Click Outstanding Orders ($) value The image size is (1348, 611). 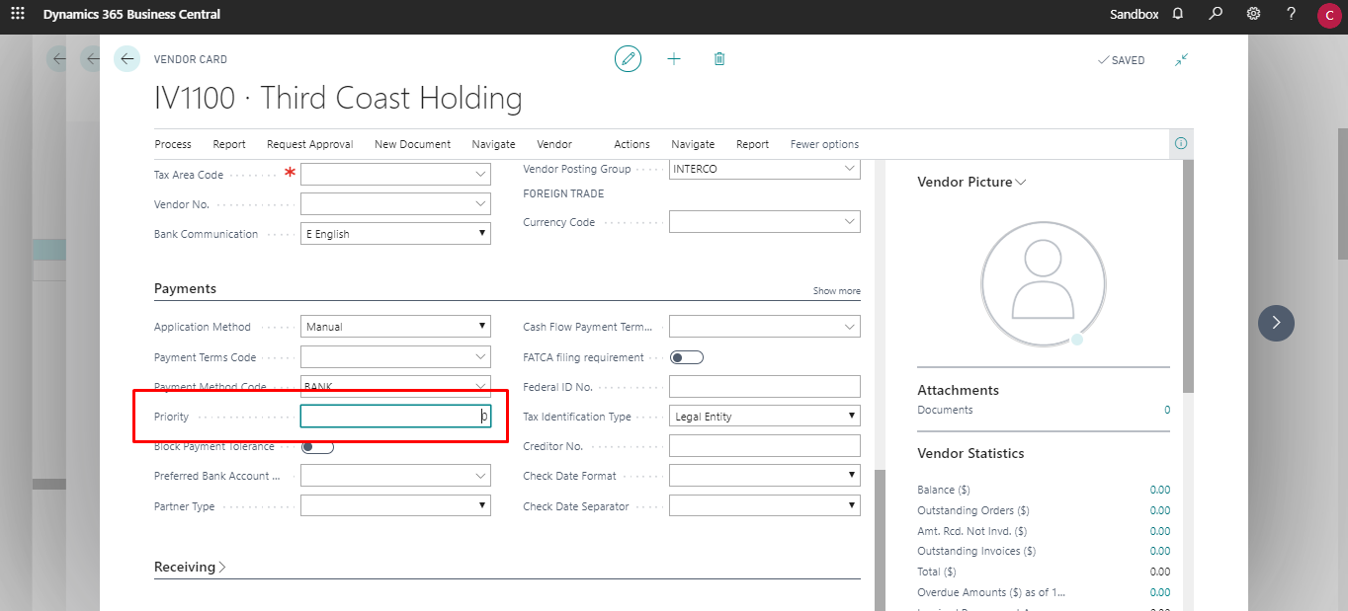[x=1160, y=510]
